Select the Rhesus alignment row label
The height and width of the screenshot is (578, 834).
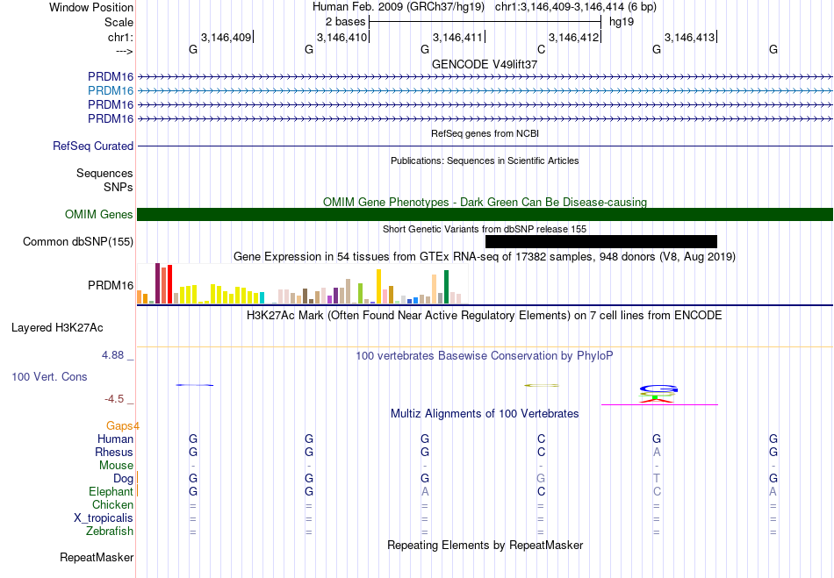coord(114,452)
